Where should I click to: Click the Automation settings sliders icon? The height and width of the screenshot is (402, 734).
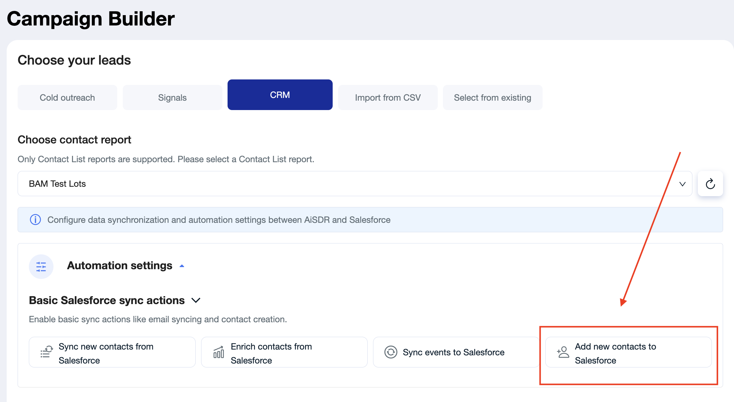41,266
